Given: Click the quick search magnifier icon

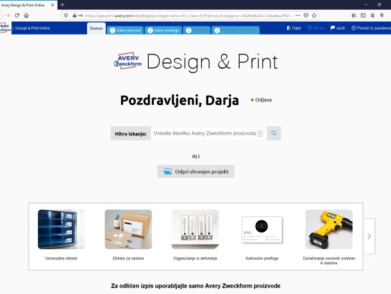Looking at the screenshot, I should click(x=274, y=134).
